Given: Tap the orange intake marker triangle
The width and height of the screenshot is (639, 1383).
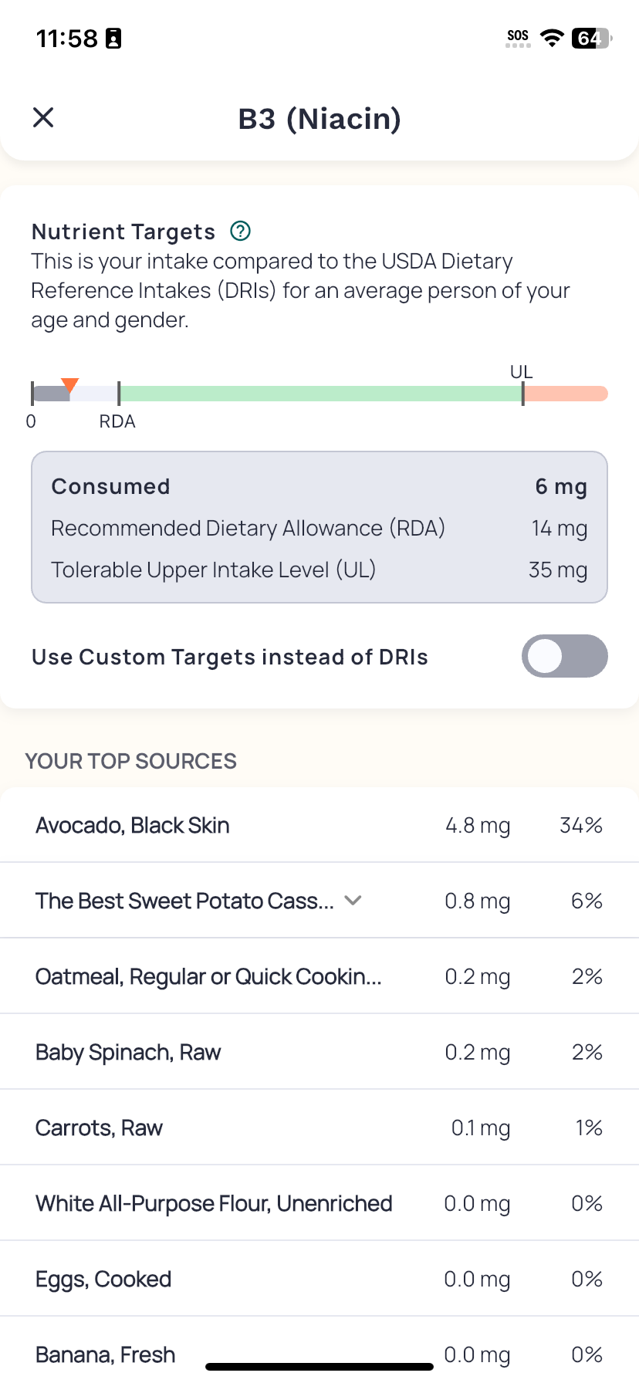Looking at the screenshot, I should pos(70,385).
